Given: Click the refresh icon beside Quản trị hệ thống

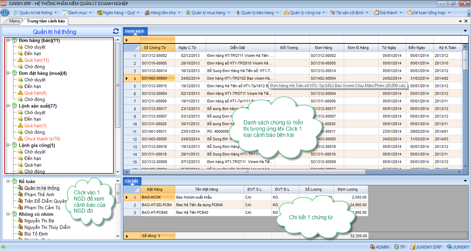Looking at the screenshot, I should click(x=116, y=31).
